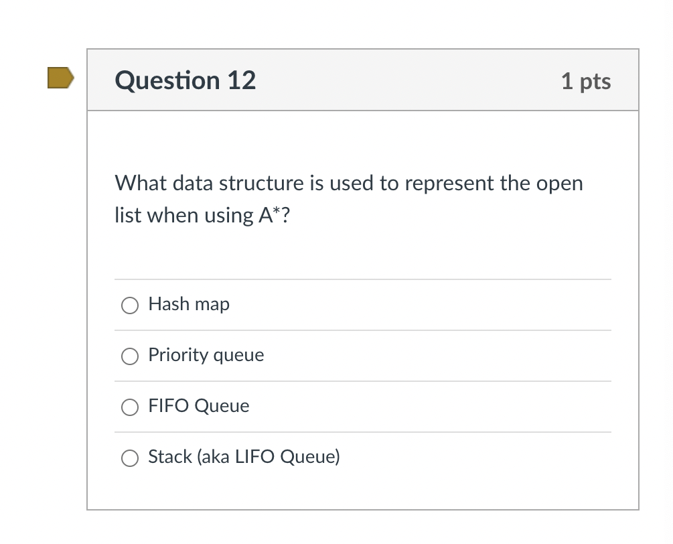This screenshot has height=544, width=673.
Task: Click the Hash map answer label
Action: pos(189,303)
